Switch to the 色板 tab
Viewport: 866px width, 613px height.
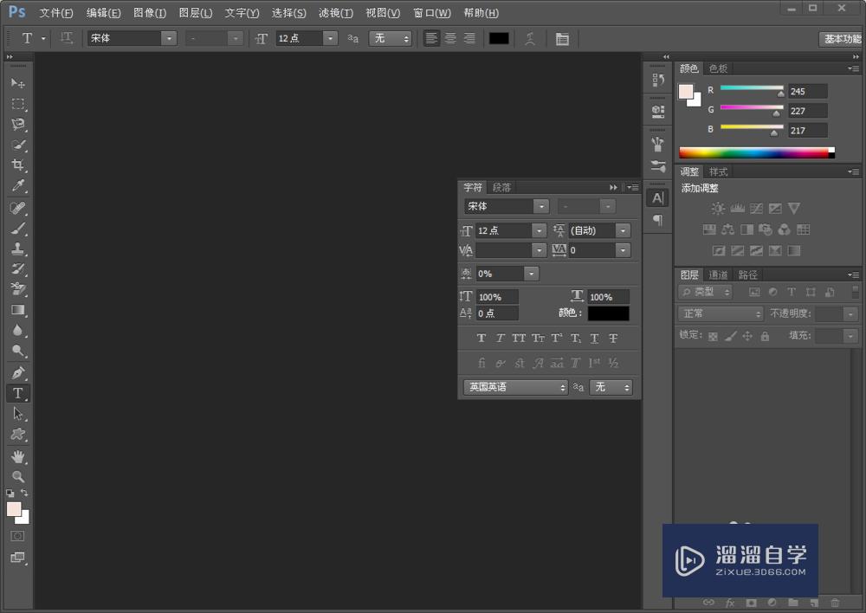[718, 68]
